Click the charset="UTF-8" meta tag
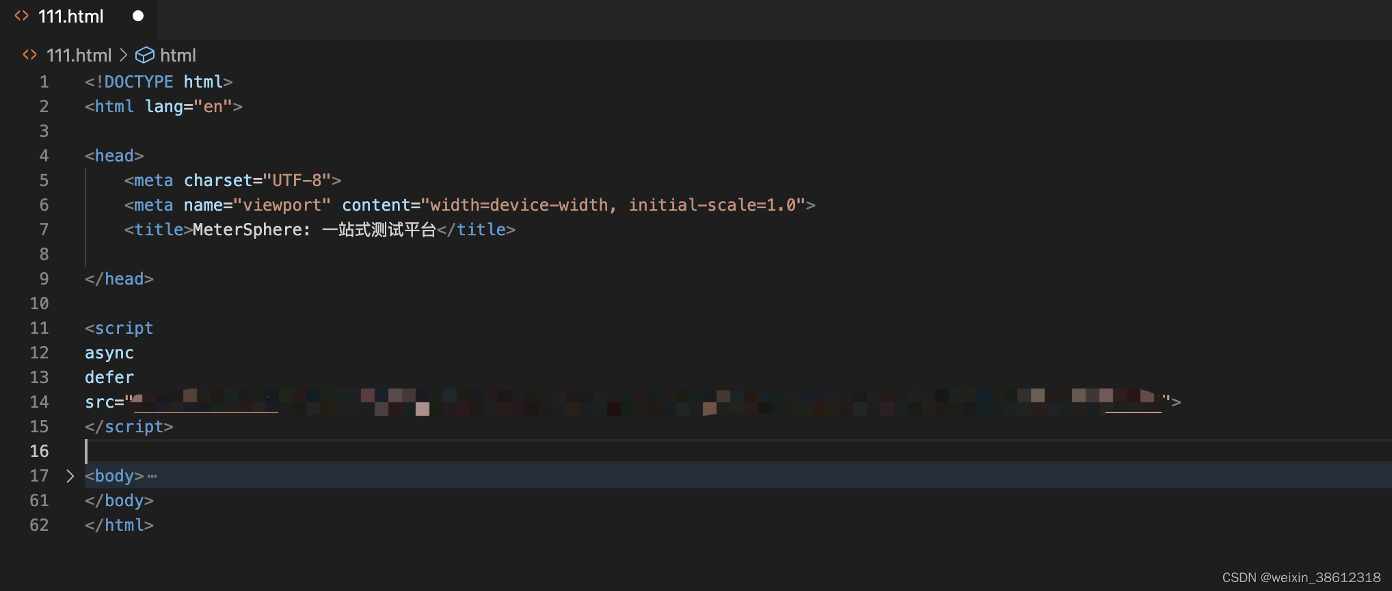This screenshot has width=1392, height=591. pyautogui.click(x=232, y=181)
